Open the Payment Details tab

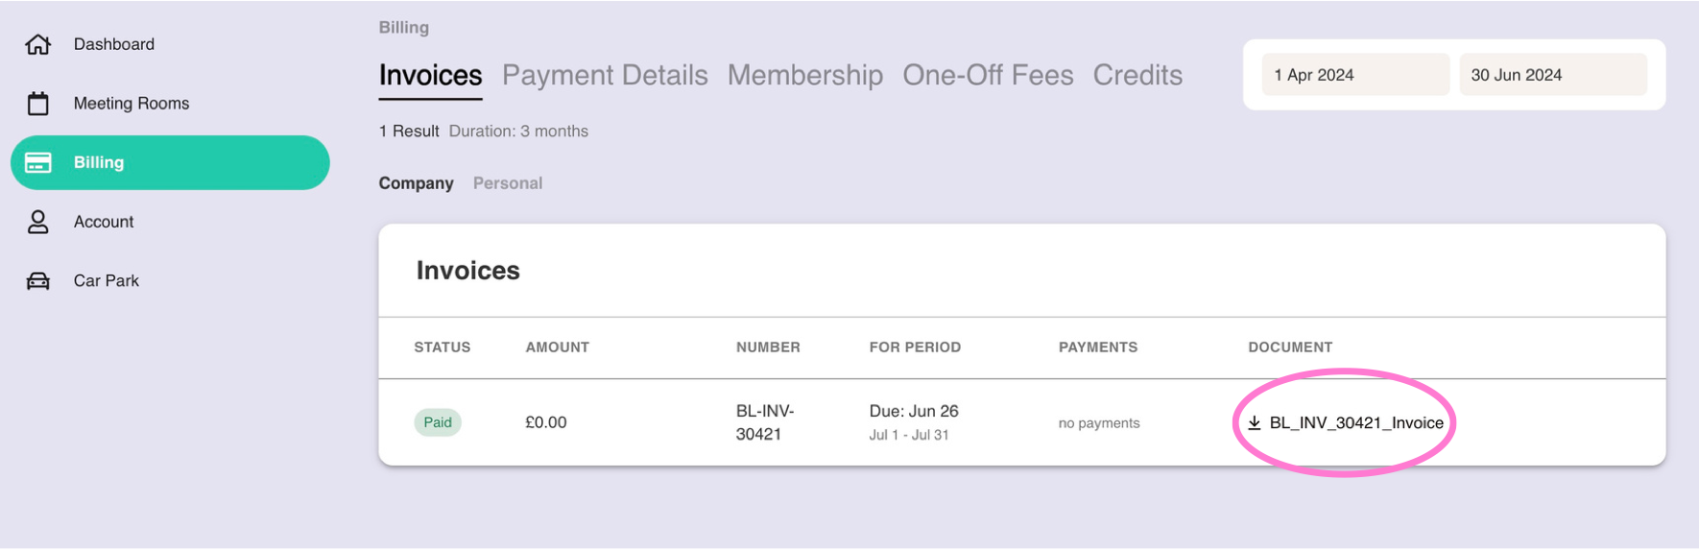(x=605, y=75)
